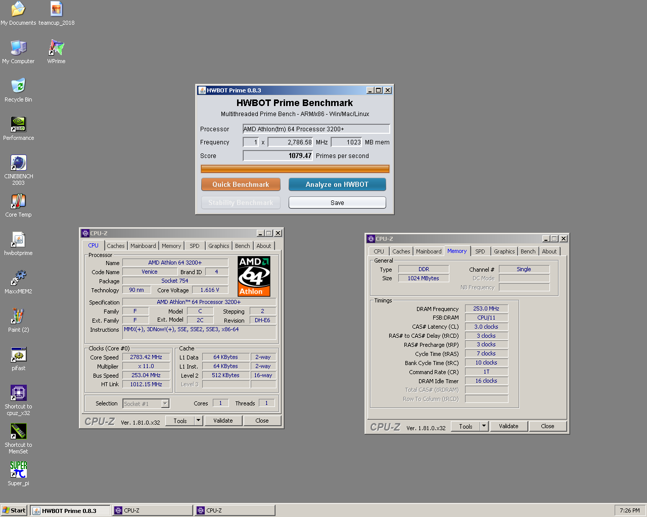Click the Core Voltage value 1.616 V
This screenshot has width=647, height=517.
tap(210, 290)
